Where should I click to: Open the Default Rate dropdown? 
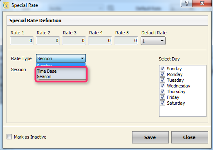coord(153,41)
